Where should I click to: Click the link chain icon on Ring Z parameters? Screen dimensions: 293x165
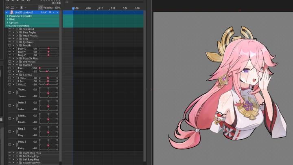tap(17, 132)
